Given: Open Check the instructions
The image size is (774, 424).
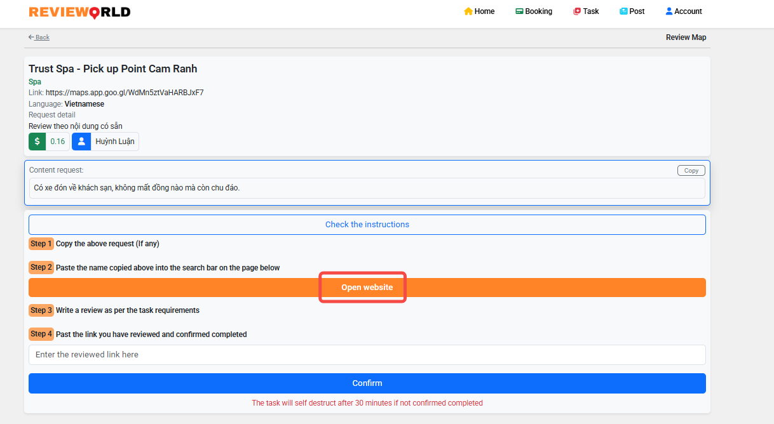Looking at the screenshot, I should coord(367,225).
